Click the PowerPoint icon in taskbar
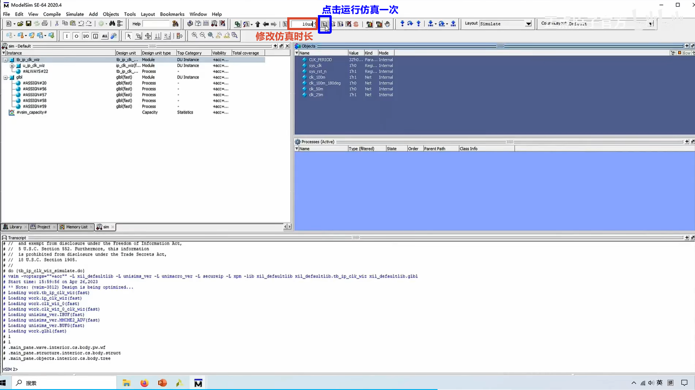This screenshot has height=390, width=695. (162, 383)
